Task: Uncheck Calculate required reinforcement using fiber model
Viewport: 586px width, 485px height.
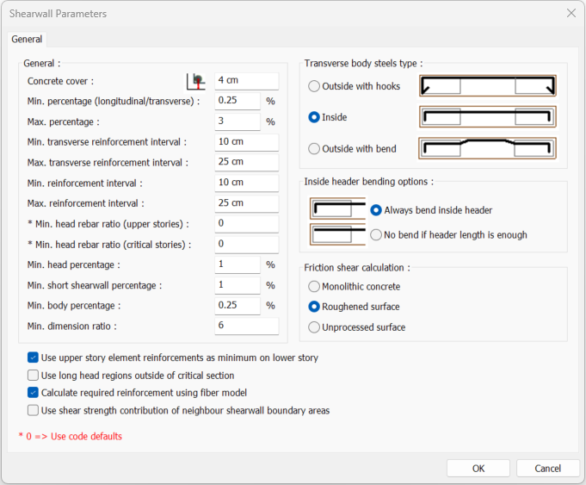Action: [33, 393]
